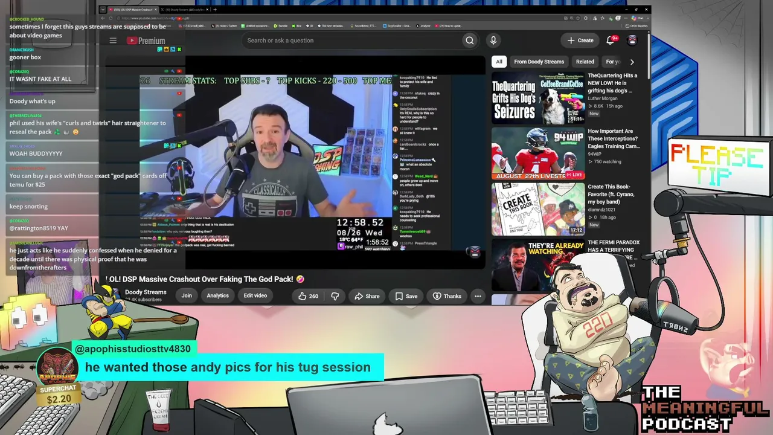Image resolution: width=773 pixels, height=435 pixels.
Task: Open the account avatar menu
Action: coord(632,40)
